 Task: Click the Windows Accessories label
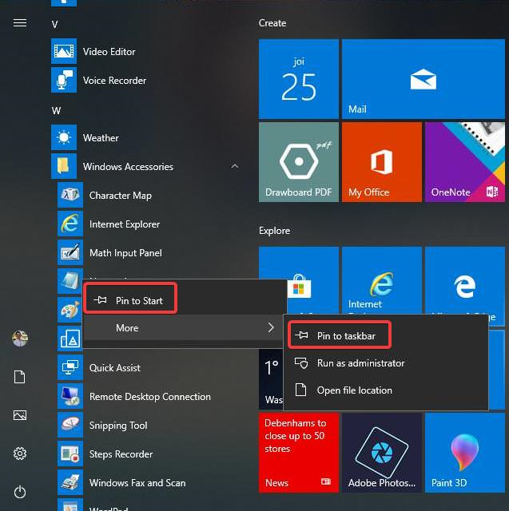(128, 167)
